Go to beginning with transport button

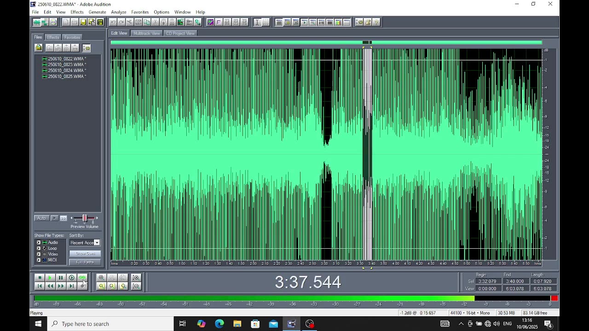coord(40,286)
